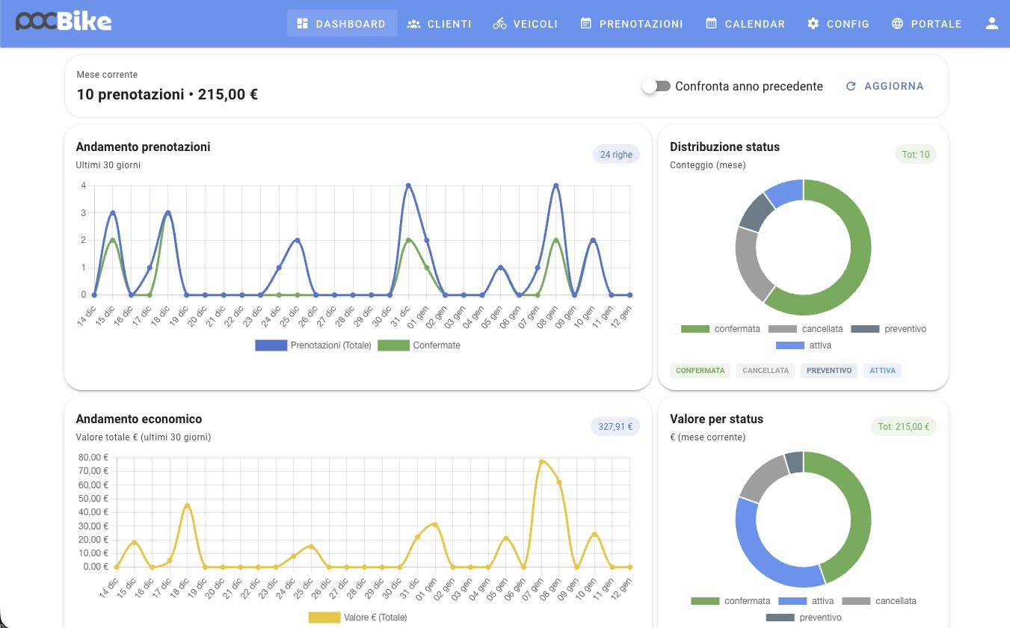Open the Calendar section
This screenshot has width=1010, height=628.
[x=745, y=24]
